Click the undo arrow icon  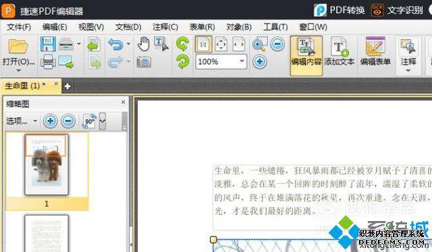(x=115, y=44)
